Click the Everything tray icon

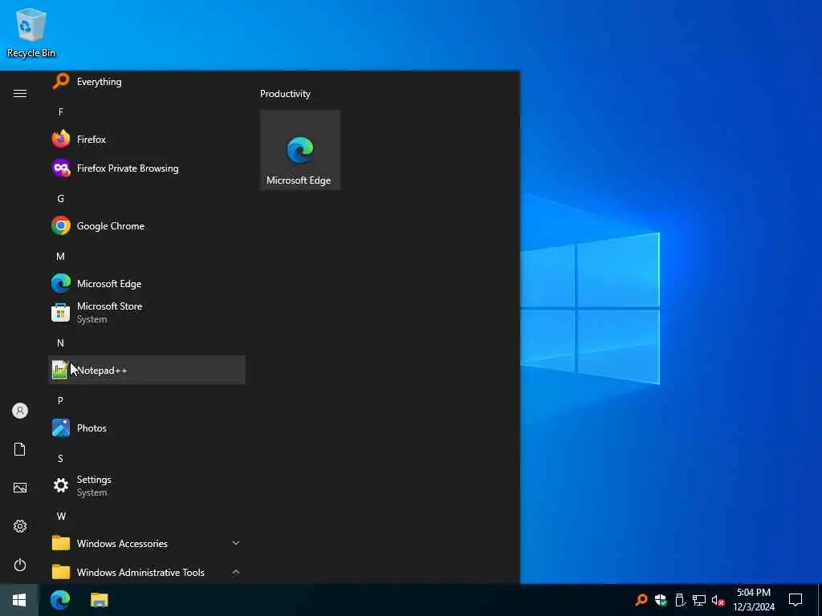(x=641, y=600)
